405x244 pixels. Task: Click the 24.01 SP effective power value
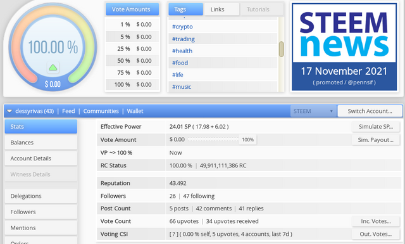pos(180,127)
